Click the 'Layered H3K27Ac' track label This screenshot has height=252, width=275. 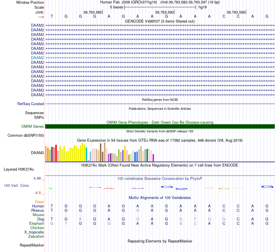tap(19, 169)
